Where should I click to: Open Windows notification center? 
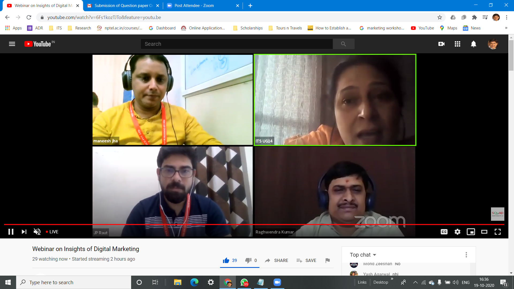504,283
